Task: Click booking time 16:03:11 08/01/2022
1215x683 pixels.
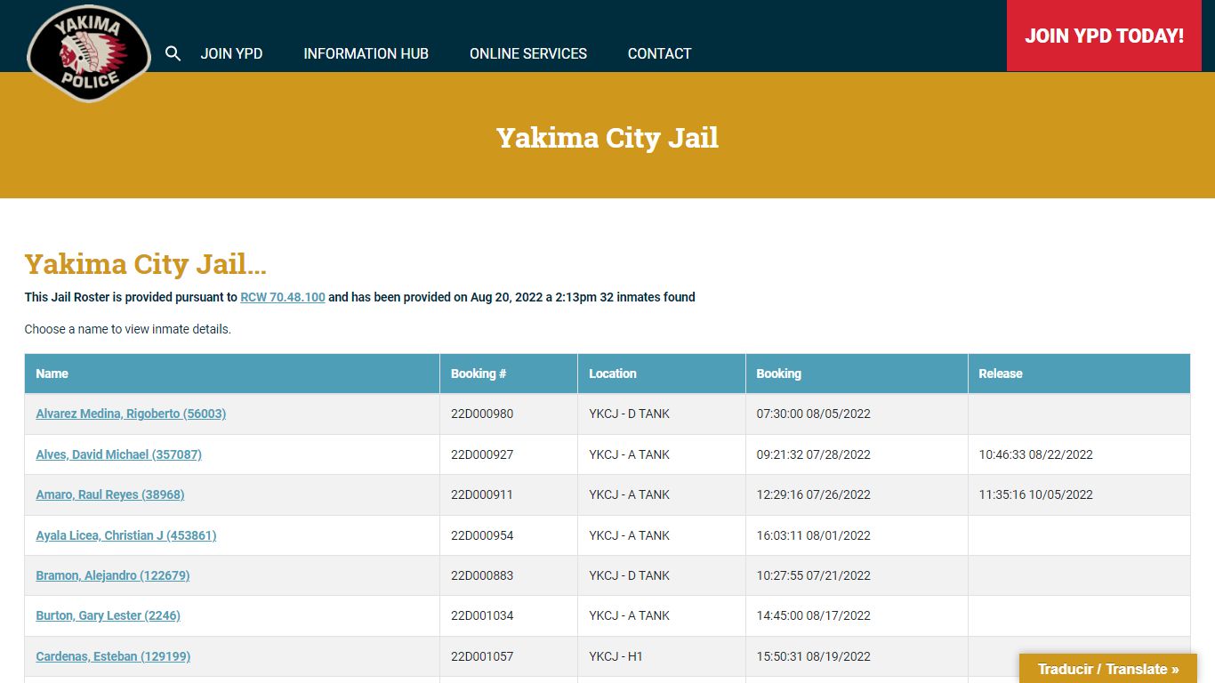Action: (x=814, y=535)
